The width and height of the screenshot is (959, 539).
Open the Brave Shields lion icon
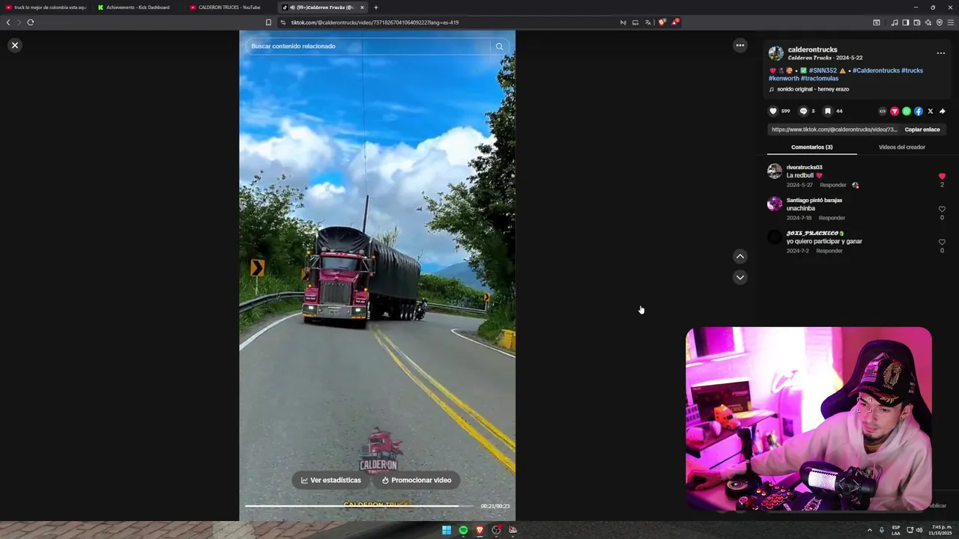tap(662, 22)
